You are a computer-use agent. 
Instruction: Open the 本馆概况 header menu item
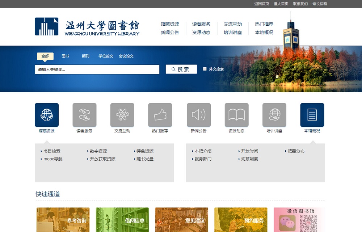click(x=264, y=33)
